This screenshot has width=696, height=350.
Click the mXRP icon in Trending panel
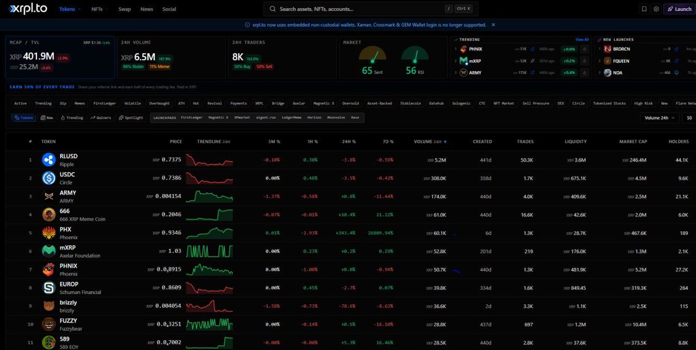click(x=463, y=61)
